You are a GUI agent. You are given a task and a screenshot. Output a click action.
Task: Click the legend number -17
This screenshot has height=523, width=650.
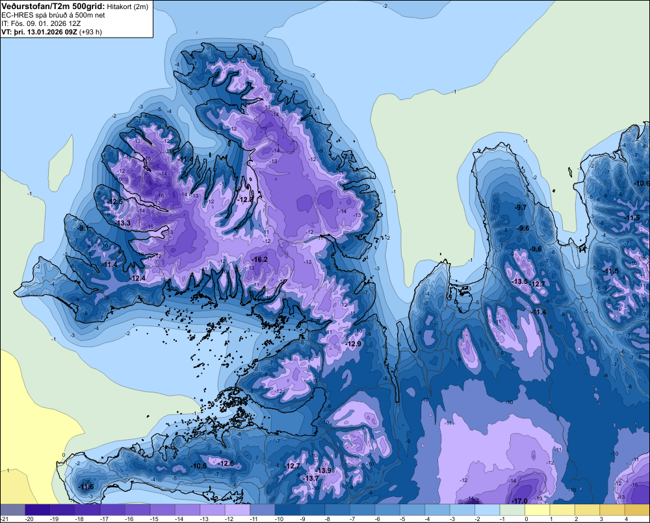point(104,519)
